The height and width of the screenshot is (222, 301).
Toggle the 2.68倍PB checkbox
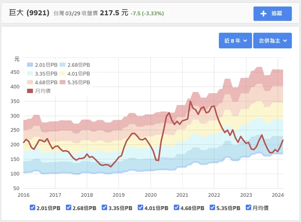tap(68, 208)
